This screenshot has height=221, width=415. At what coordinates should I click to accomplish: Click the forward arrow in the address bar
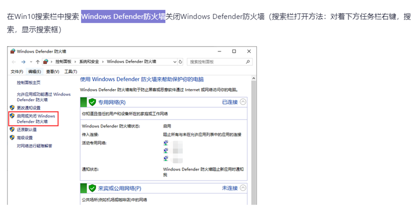point(23,62)
